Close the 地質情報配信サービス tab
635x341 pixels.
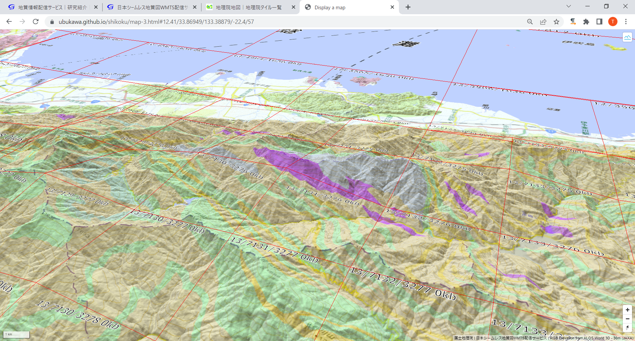pos(96,7)
